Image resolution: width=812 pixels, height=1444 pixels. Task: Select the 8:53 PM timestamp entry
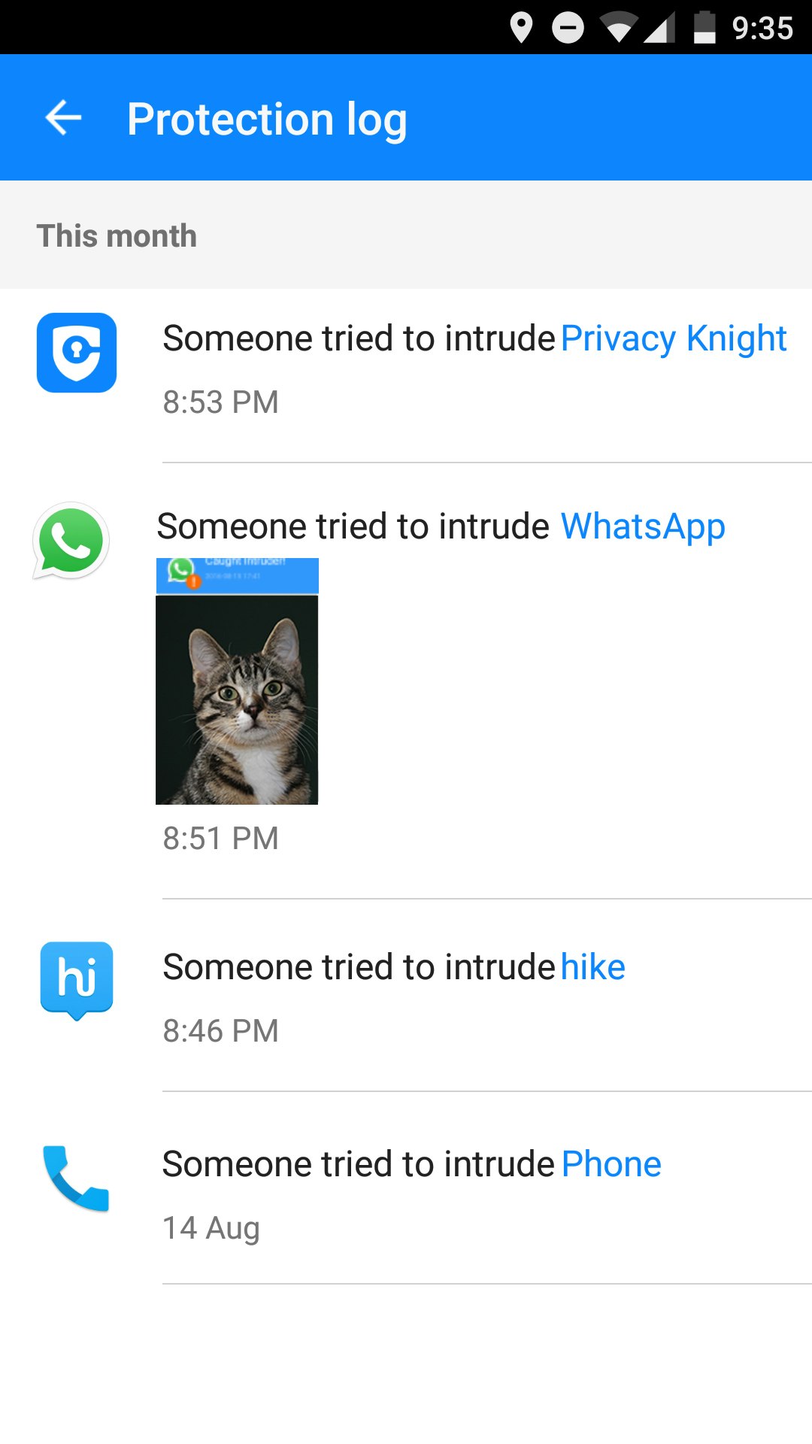point(221,402)
